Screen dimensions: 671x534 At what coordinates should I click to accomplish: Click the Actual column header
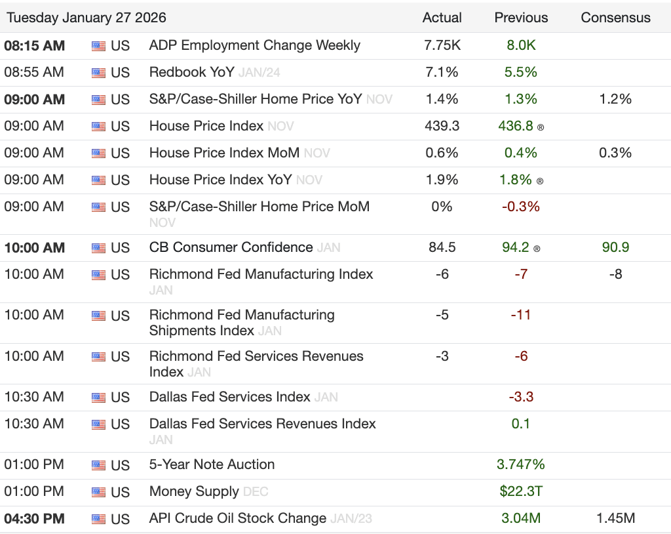[x=442, y=18]
